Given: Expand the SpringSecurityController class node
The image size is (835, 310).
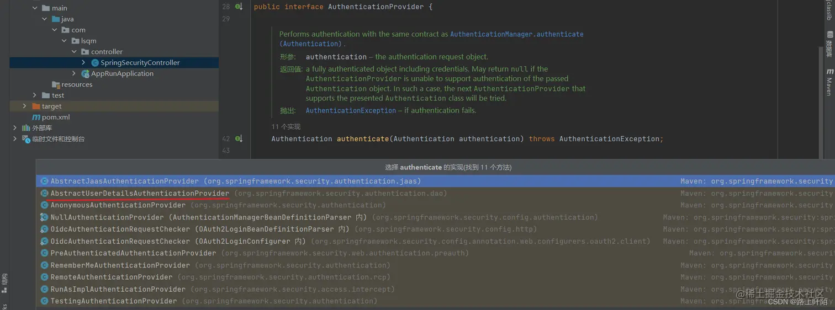Looking at the screenshot, I should pos(83,63).
